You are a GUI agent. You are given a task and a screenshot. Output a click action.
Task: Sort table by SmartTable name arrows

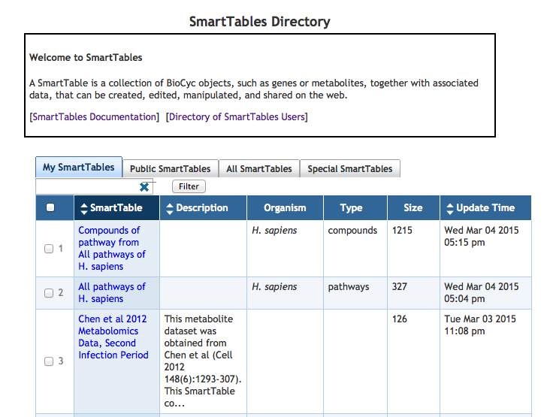(84, 208)
